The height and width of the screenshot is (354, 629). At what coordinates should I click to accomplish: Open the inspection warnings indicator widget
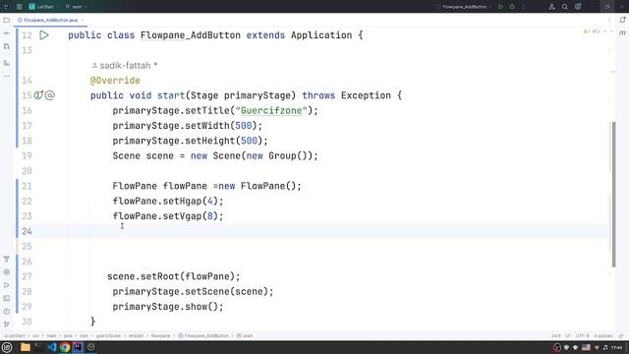pos(592,31)
